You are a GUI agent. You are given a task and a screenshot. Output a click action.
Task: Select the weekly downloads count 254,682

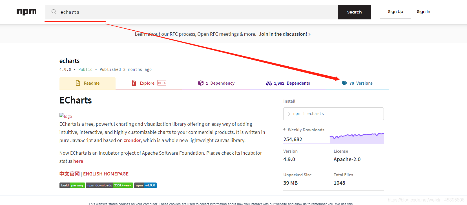pos(293,139)
